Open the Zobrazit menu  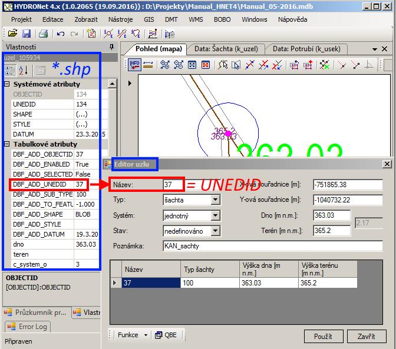[86, 19]
